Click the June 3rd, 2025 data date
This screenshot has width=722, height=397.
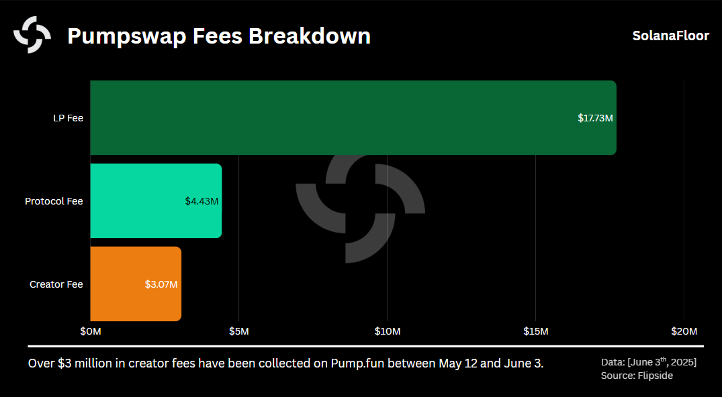click(x=662, y=362)
